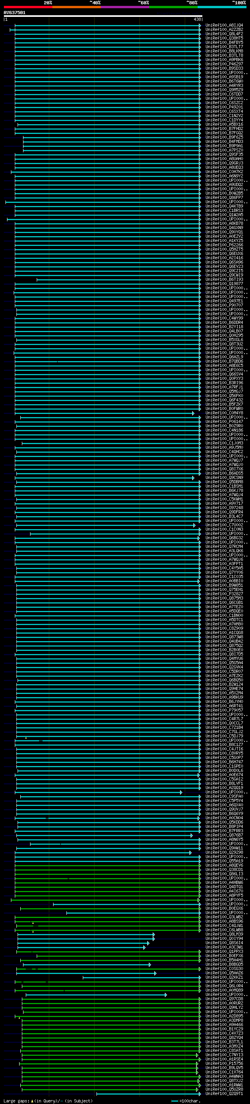
Task: Select label UniRef100_A4I670
Action: pyautogui.click(x=224, y=891)
